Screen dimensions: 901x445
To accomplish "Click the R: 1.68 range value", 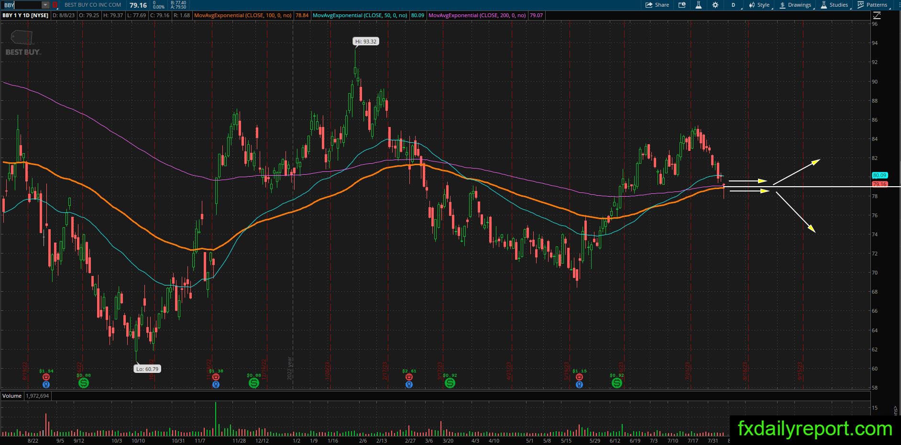I will (182, 15).
